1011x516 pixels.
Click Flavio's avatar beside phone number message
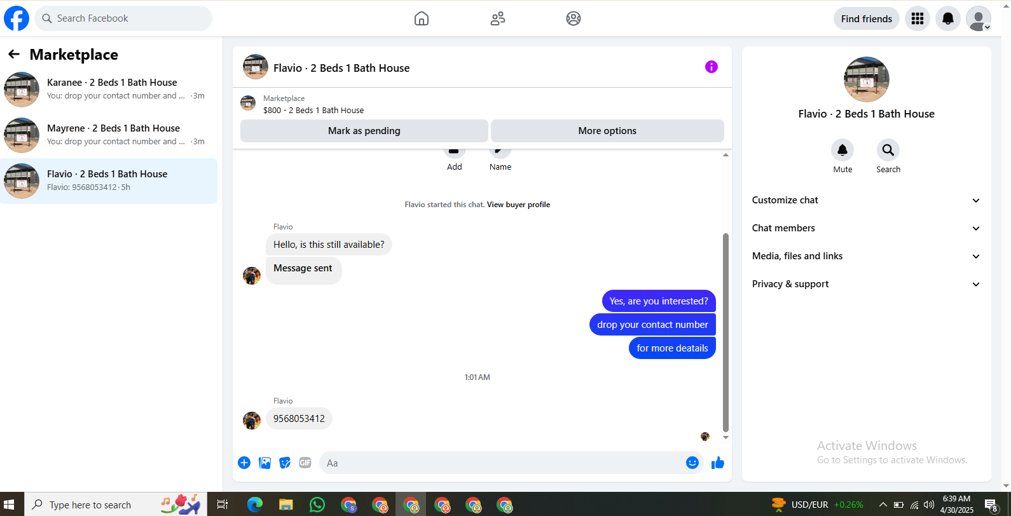(252, 421)
